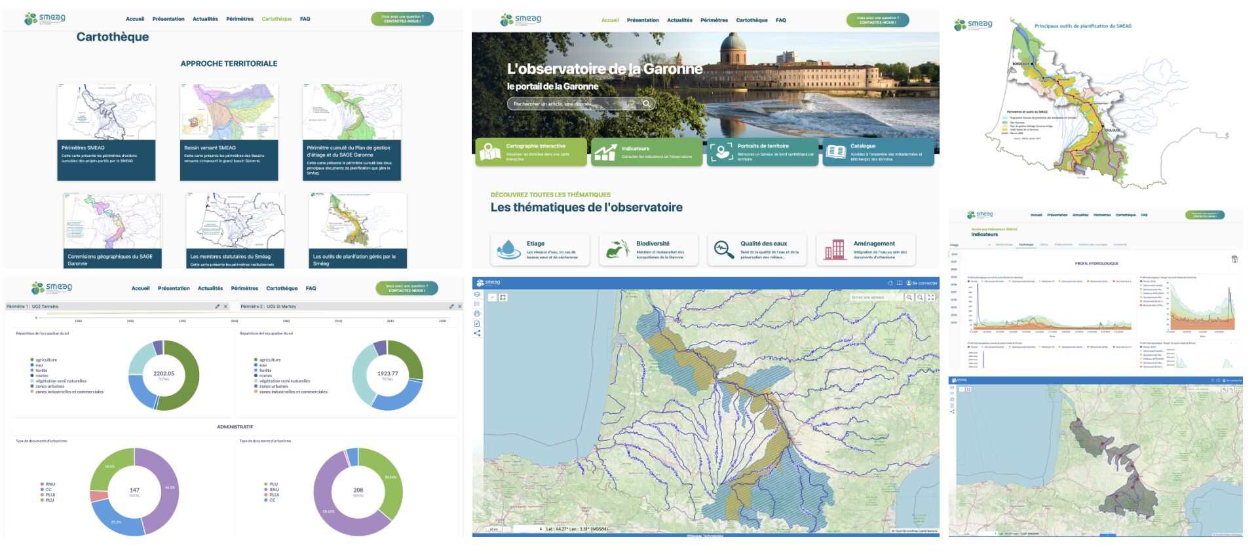
Task: Toggle fullscreen on the large map viewer
Action: click(x=931, y=297)
